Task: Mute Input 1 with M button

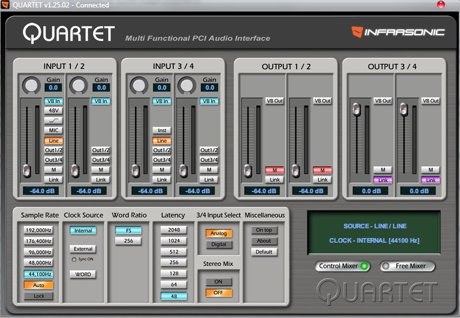Action: [x=54, y=170]
